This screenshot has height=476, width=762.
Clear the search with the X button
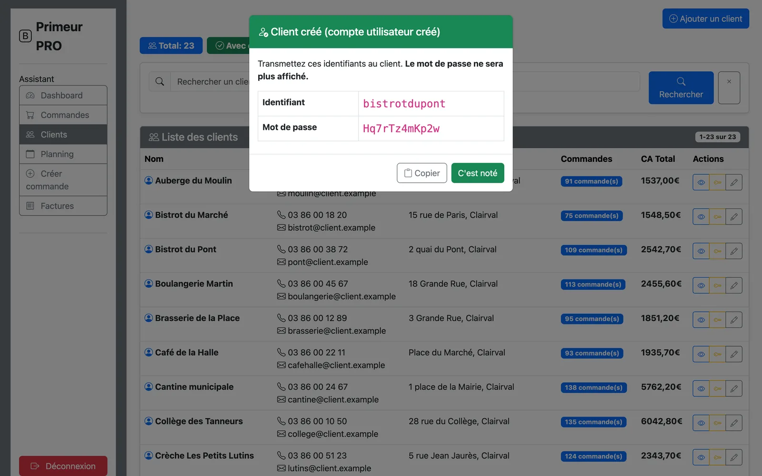729,88
